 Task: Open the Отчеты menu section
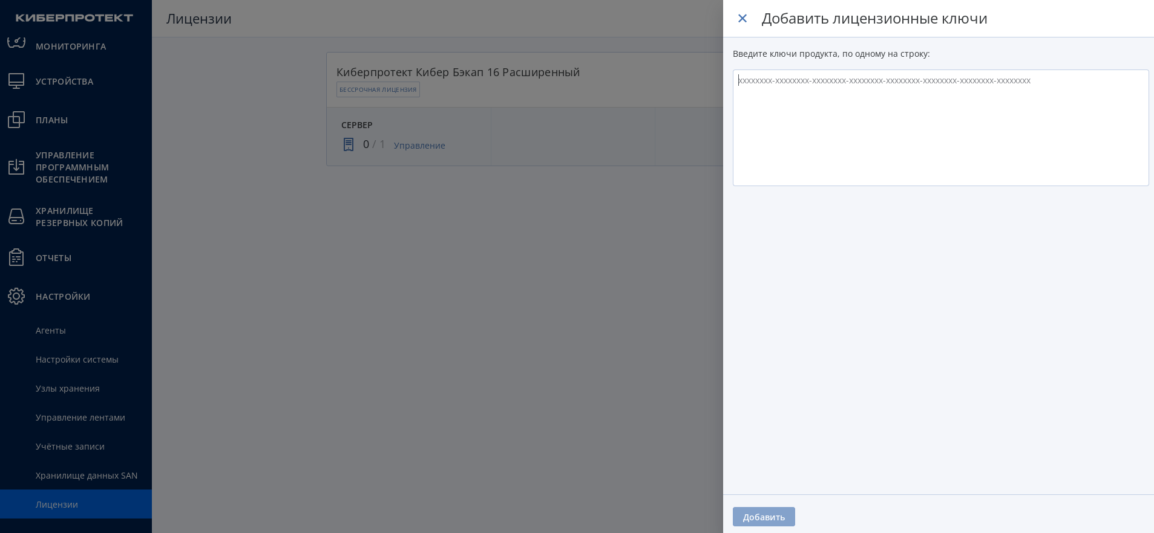point(76,258)
